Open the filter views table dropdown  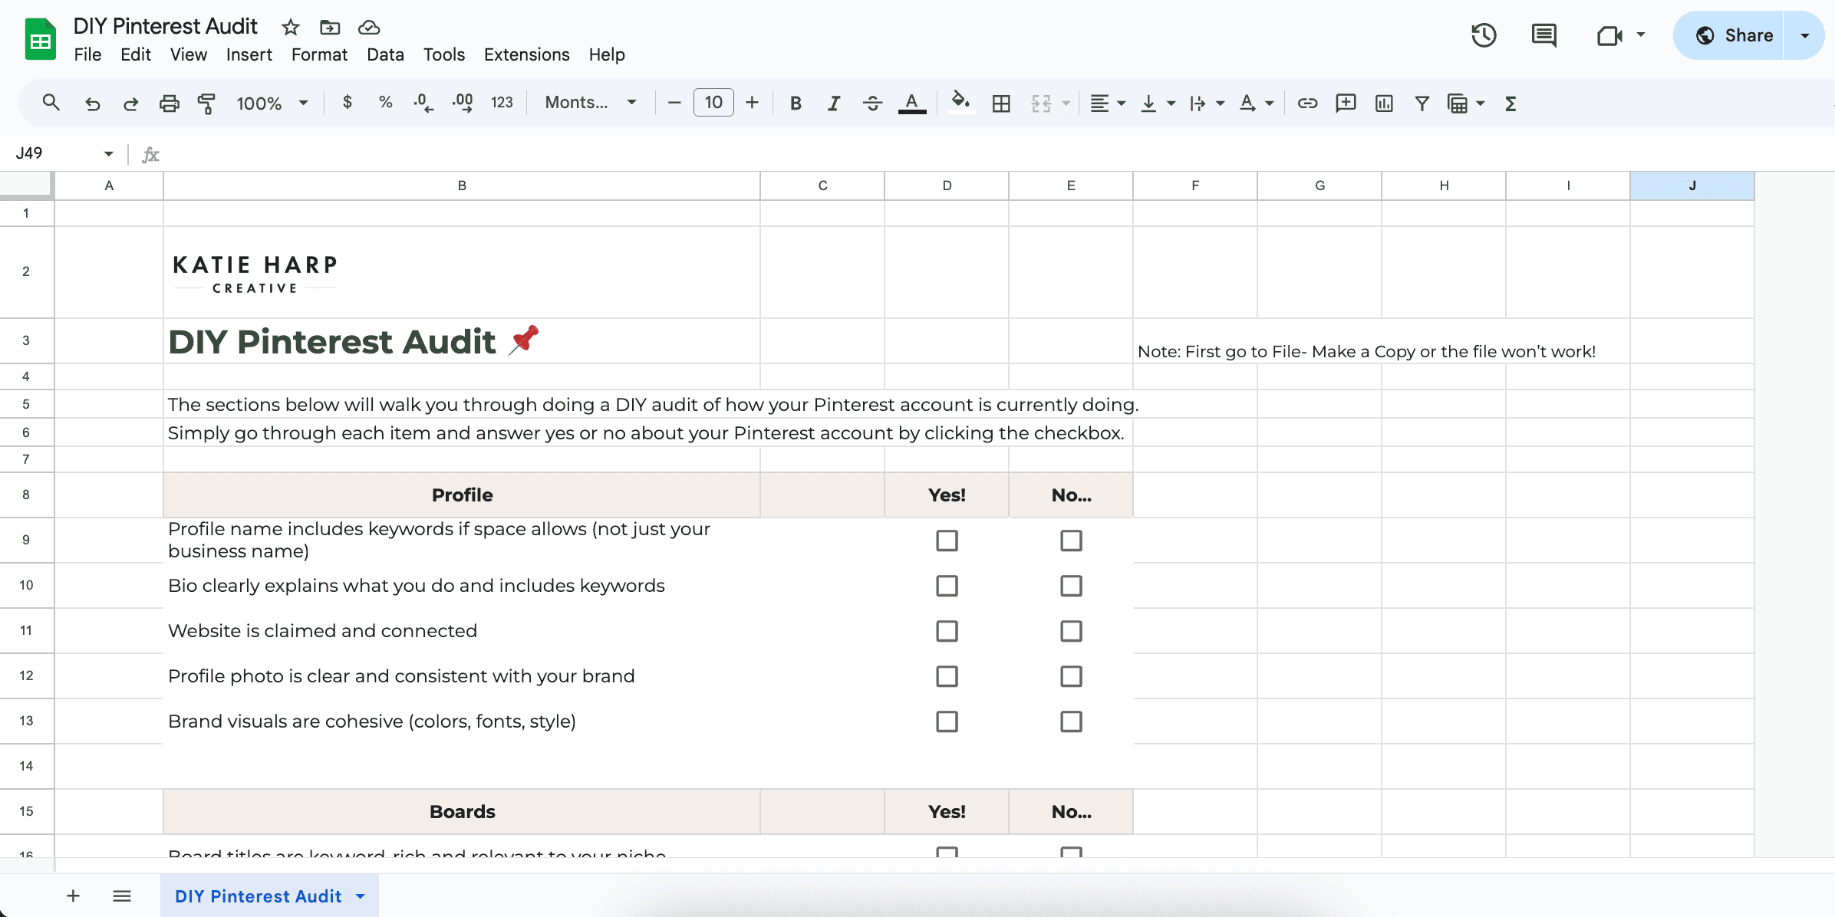tap(1465, 103)
